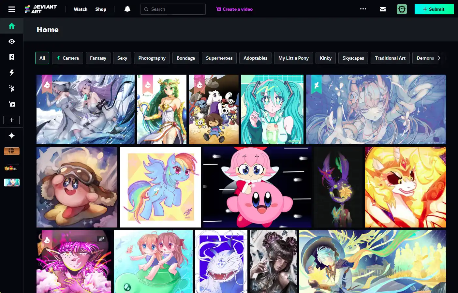This screenshot has width=458, height=293.
Task: Open the Watch menu in the header
Action: click(81, 9)
